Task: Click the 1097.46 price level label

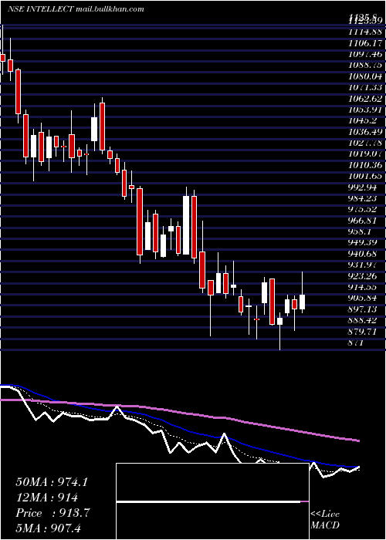Action: click(x=365, y=54)
